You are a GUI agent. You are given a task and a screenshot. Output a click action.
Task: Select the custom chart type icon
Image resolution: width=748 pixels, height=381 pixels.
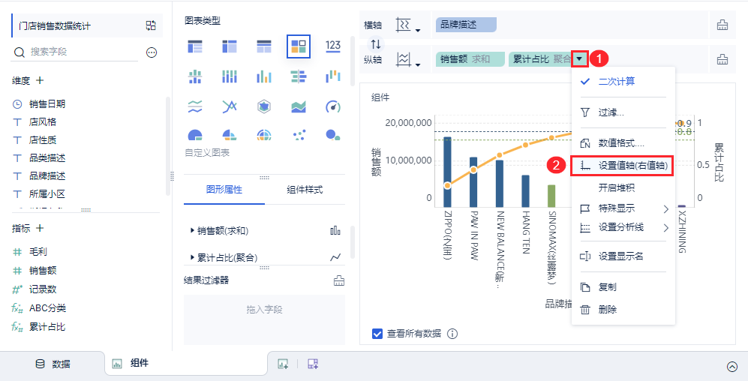tap(299, 46)
